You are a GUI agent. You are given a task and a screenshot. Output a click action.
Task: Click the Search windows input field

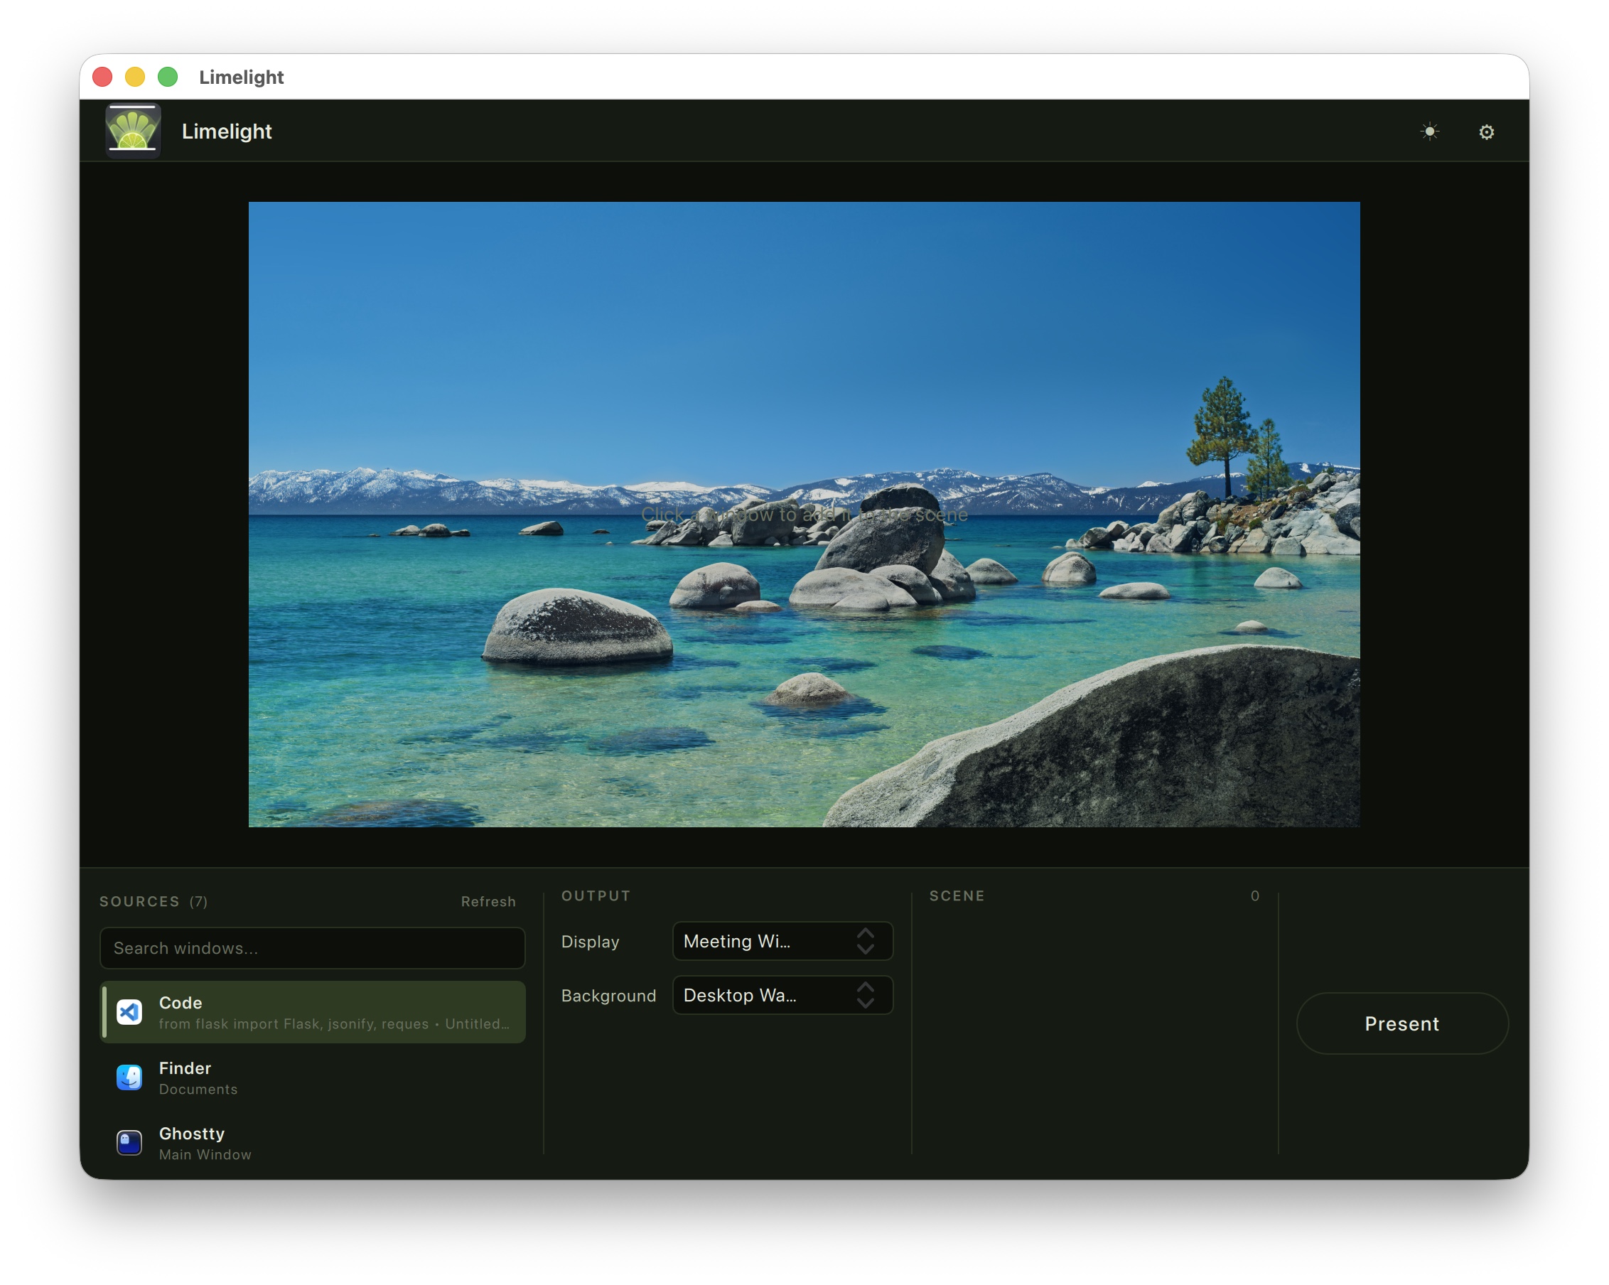[x=312, y=947]
